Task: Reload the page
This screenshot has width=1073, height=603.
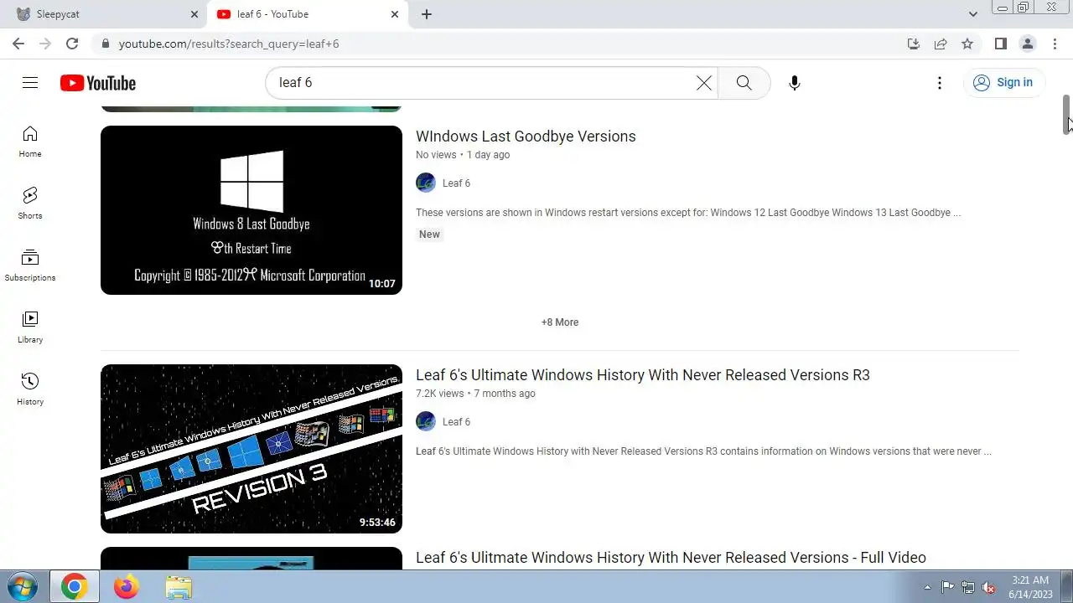Action: click(x=72, y=44)
